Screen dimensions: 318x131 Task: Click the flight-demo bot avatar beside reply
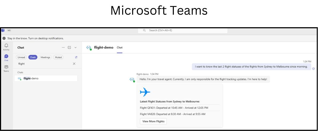click(132, 80)
